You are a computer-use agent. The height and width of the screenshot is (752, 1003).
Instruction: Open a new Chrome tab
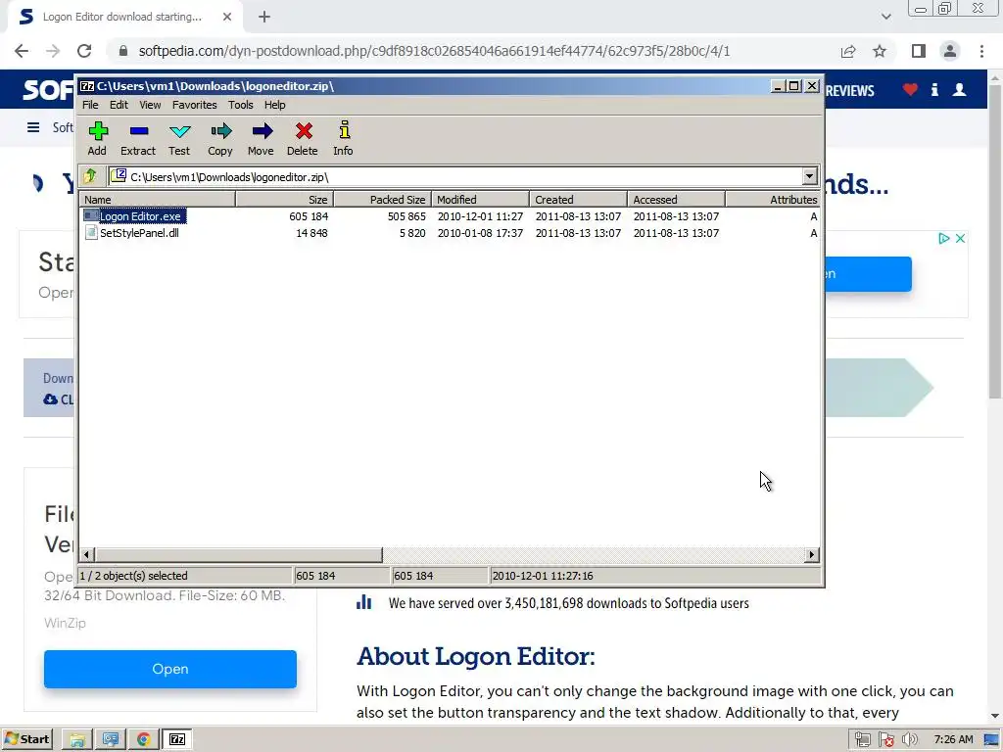(264, 18)
